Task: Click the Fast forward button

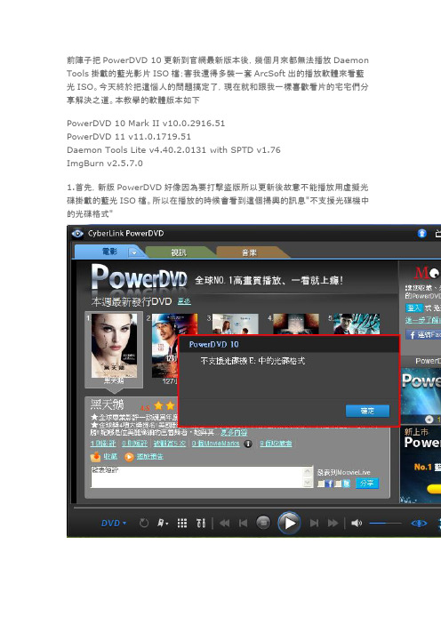Action: pos(333,524)
